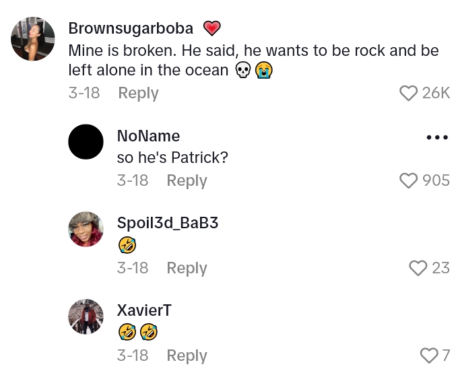
Task: Open NoName username link
Action: (148, 136)
